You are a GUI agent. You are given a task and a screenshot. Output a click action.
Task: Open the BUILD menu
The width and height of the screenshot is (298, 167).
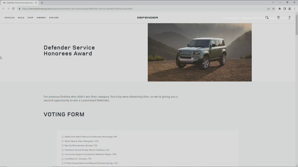pyautogui.click(x=21, y=18)
